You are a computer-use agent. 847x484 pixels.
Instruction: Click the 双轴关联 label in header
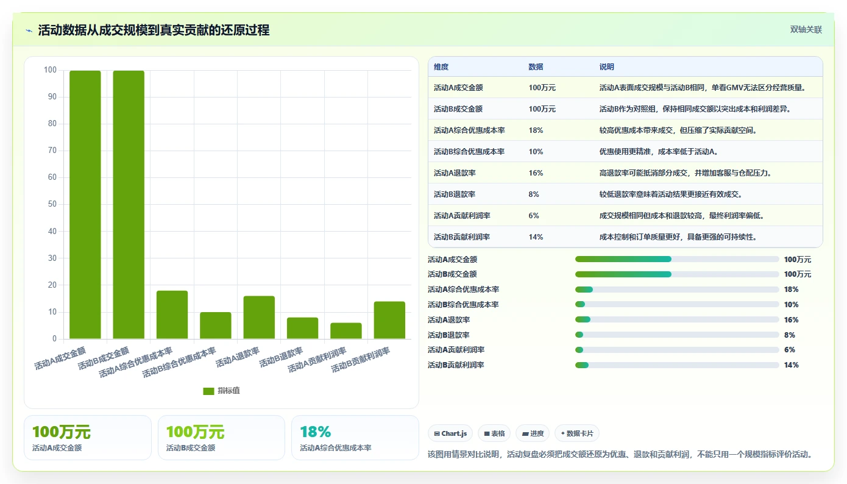(806, 29)
